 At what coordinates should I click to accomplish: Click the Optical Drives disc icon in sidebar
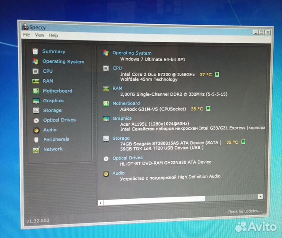coord(36,120)
